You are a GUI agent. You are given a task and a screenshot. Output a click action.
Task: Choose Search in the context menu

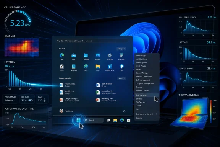point(138,106)
